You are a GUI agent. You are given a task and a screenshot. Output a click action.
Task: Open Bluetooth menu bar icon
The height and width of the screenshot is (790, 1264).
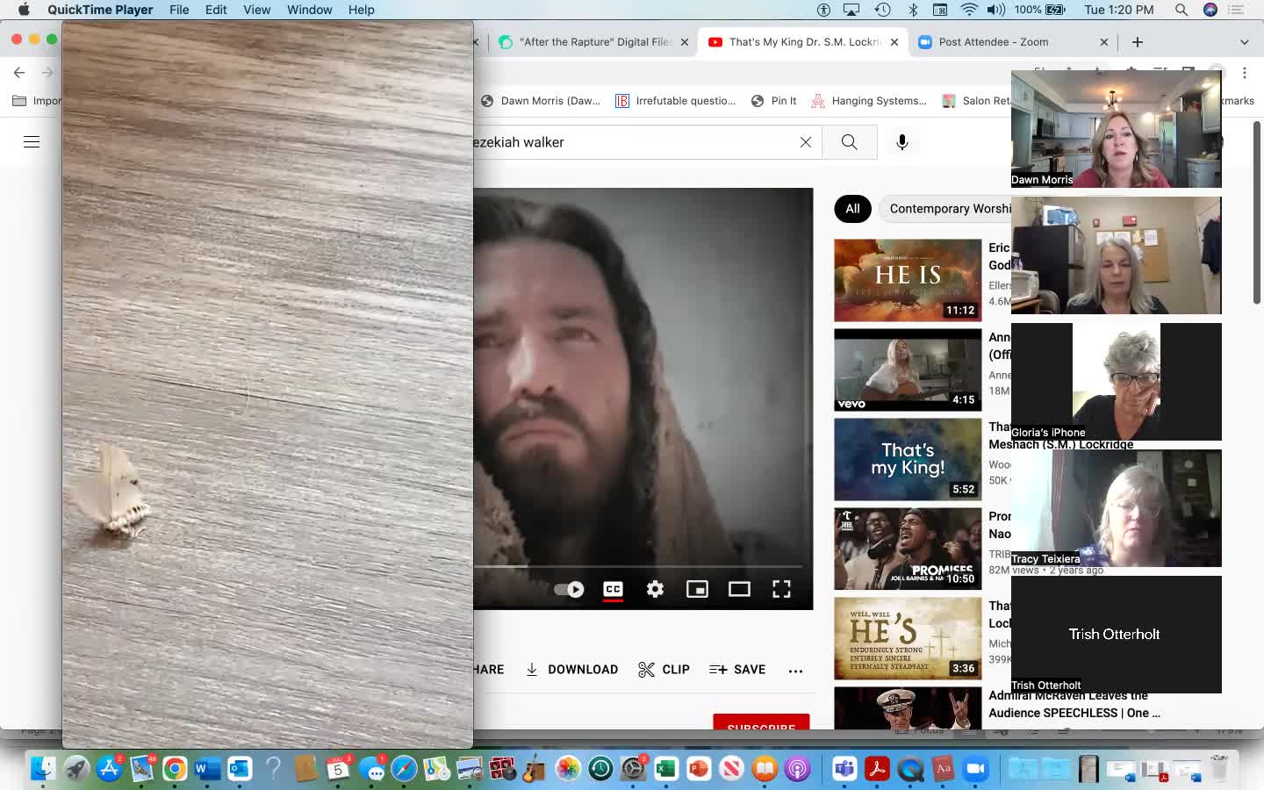(x=913, y=10)
